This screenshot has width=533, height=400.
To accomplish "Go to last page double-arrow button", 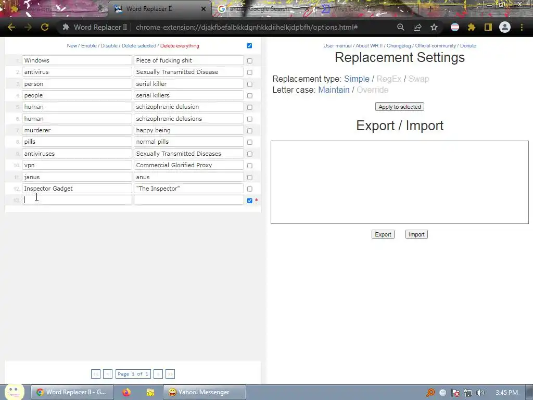I will (x=170, y=374).
